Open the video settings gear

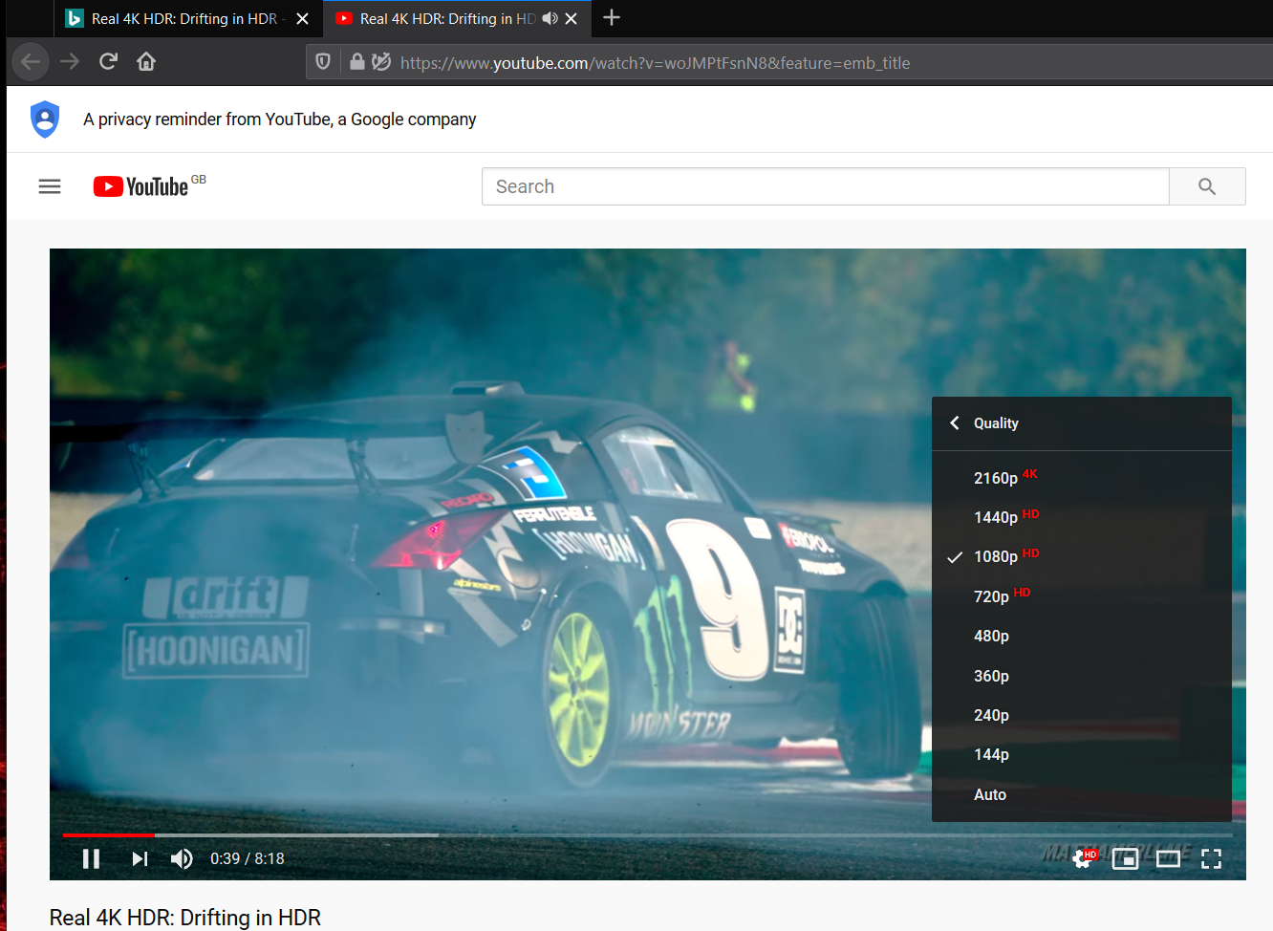(1083, 858)
